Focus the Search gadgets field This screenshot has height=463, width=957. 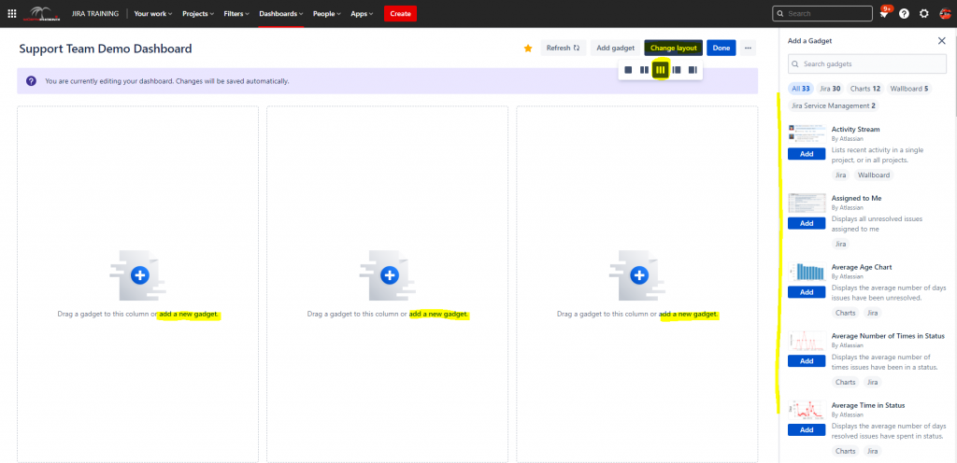[x=867, y=63]
